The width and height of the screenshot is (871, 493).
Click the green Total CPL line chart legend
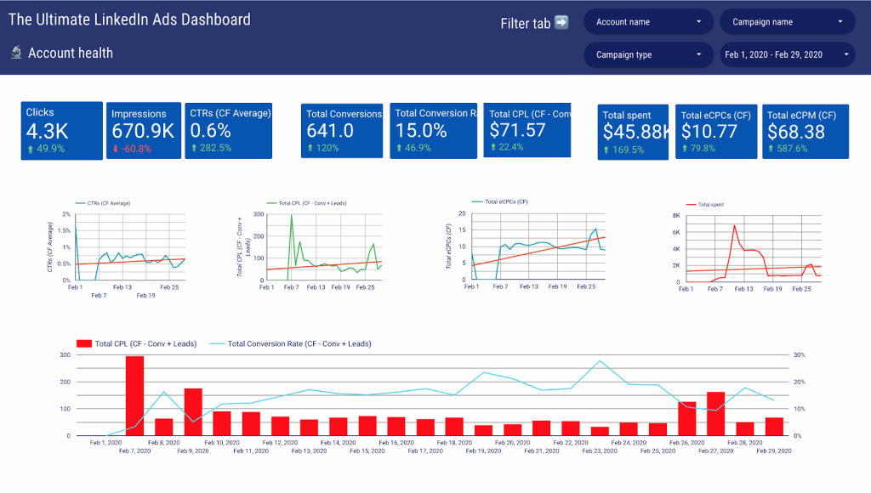point(306,203)
